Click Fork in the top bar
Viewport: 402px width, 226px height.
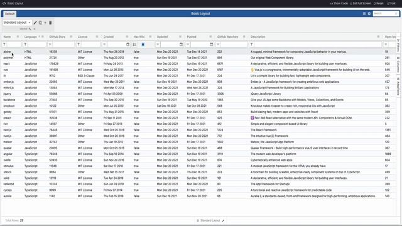pyautogui.click(x=391, y=3)
